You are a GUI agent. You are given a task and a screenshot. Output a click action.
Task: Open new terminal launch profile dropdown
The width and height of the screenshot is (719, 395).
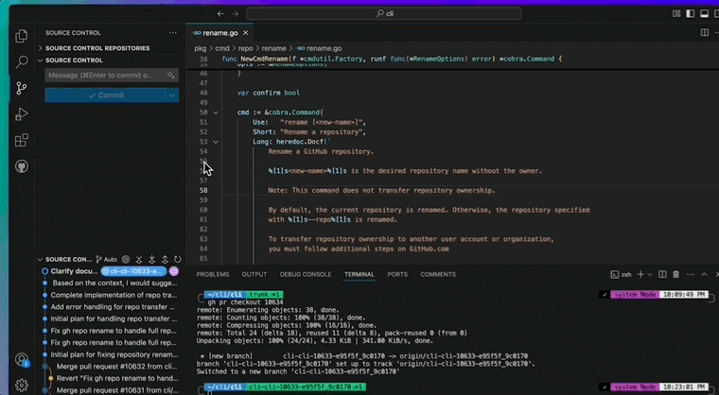649,274
